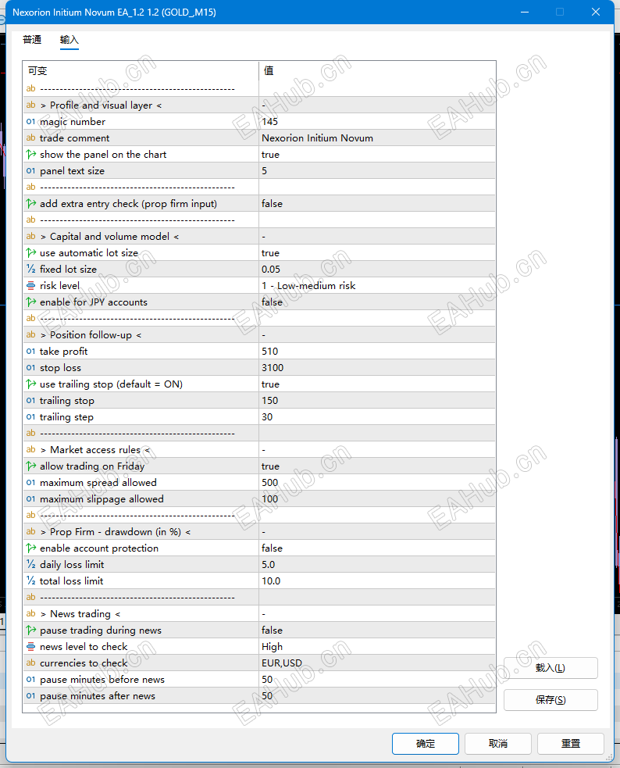Click the integer icon beside trailing stop
The height and width of the screenshot is (768, 620).
(30, 401)
